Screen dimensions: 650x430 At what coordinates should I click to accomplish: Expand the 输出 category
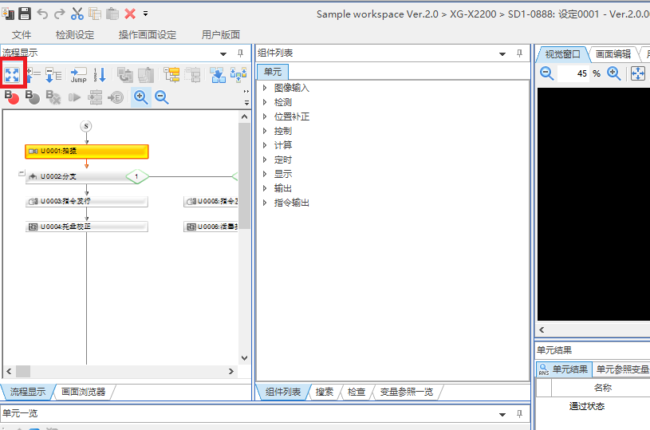265,188
